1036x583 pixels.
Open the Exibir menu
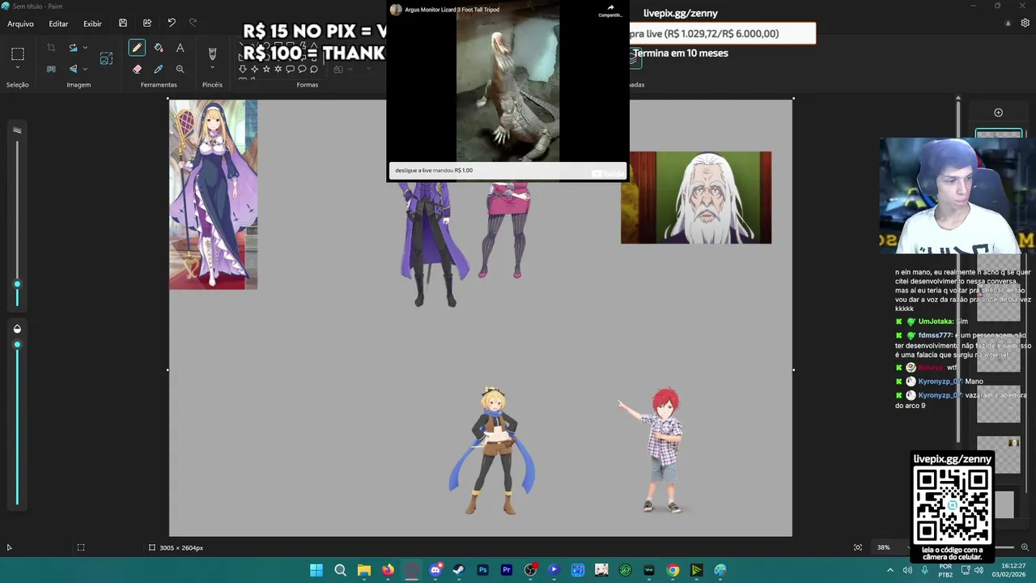pyautogui.click(x=92, y=23)
